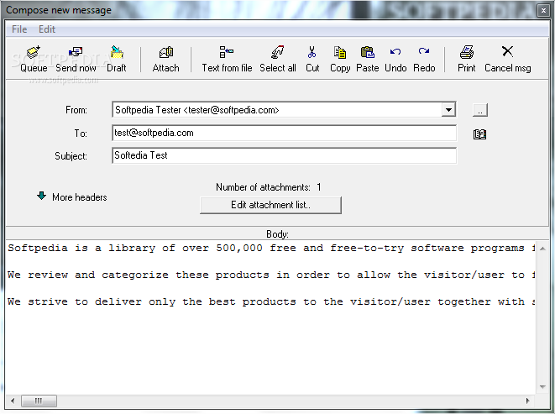
Task: Click inside the Subject field
Action: click(285, 155)
